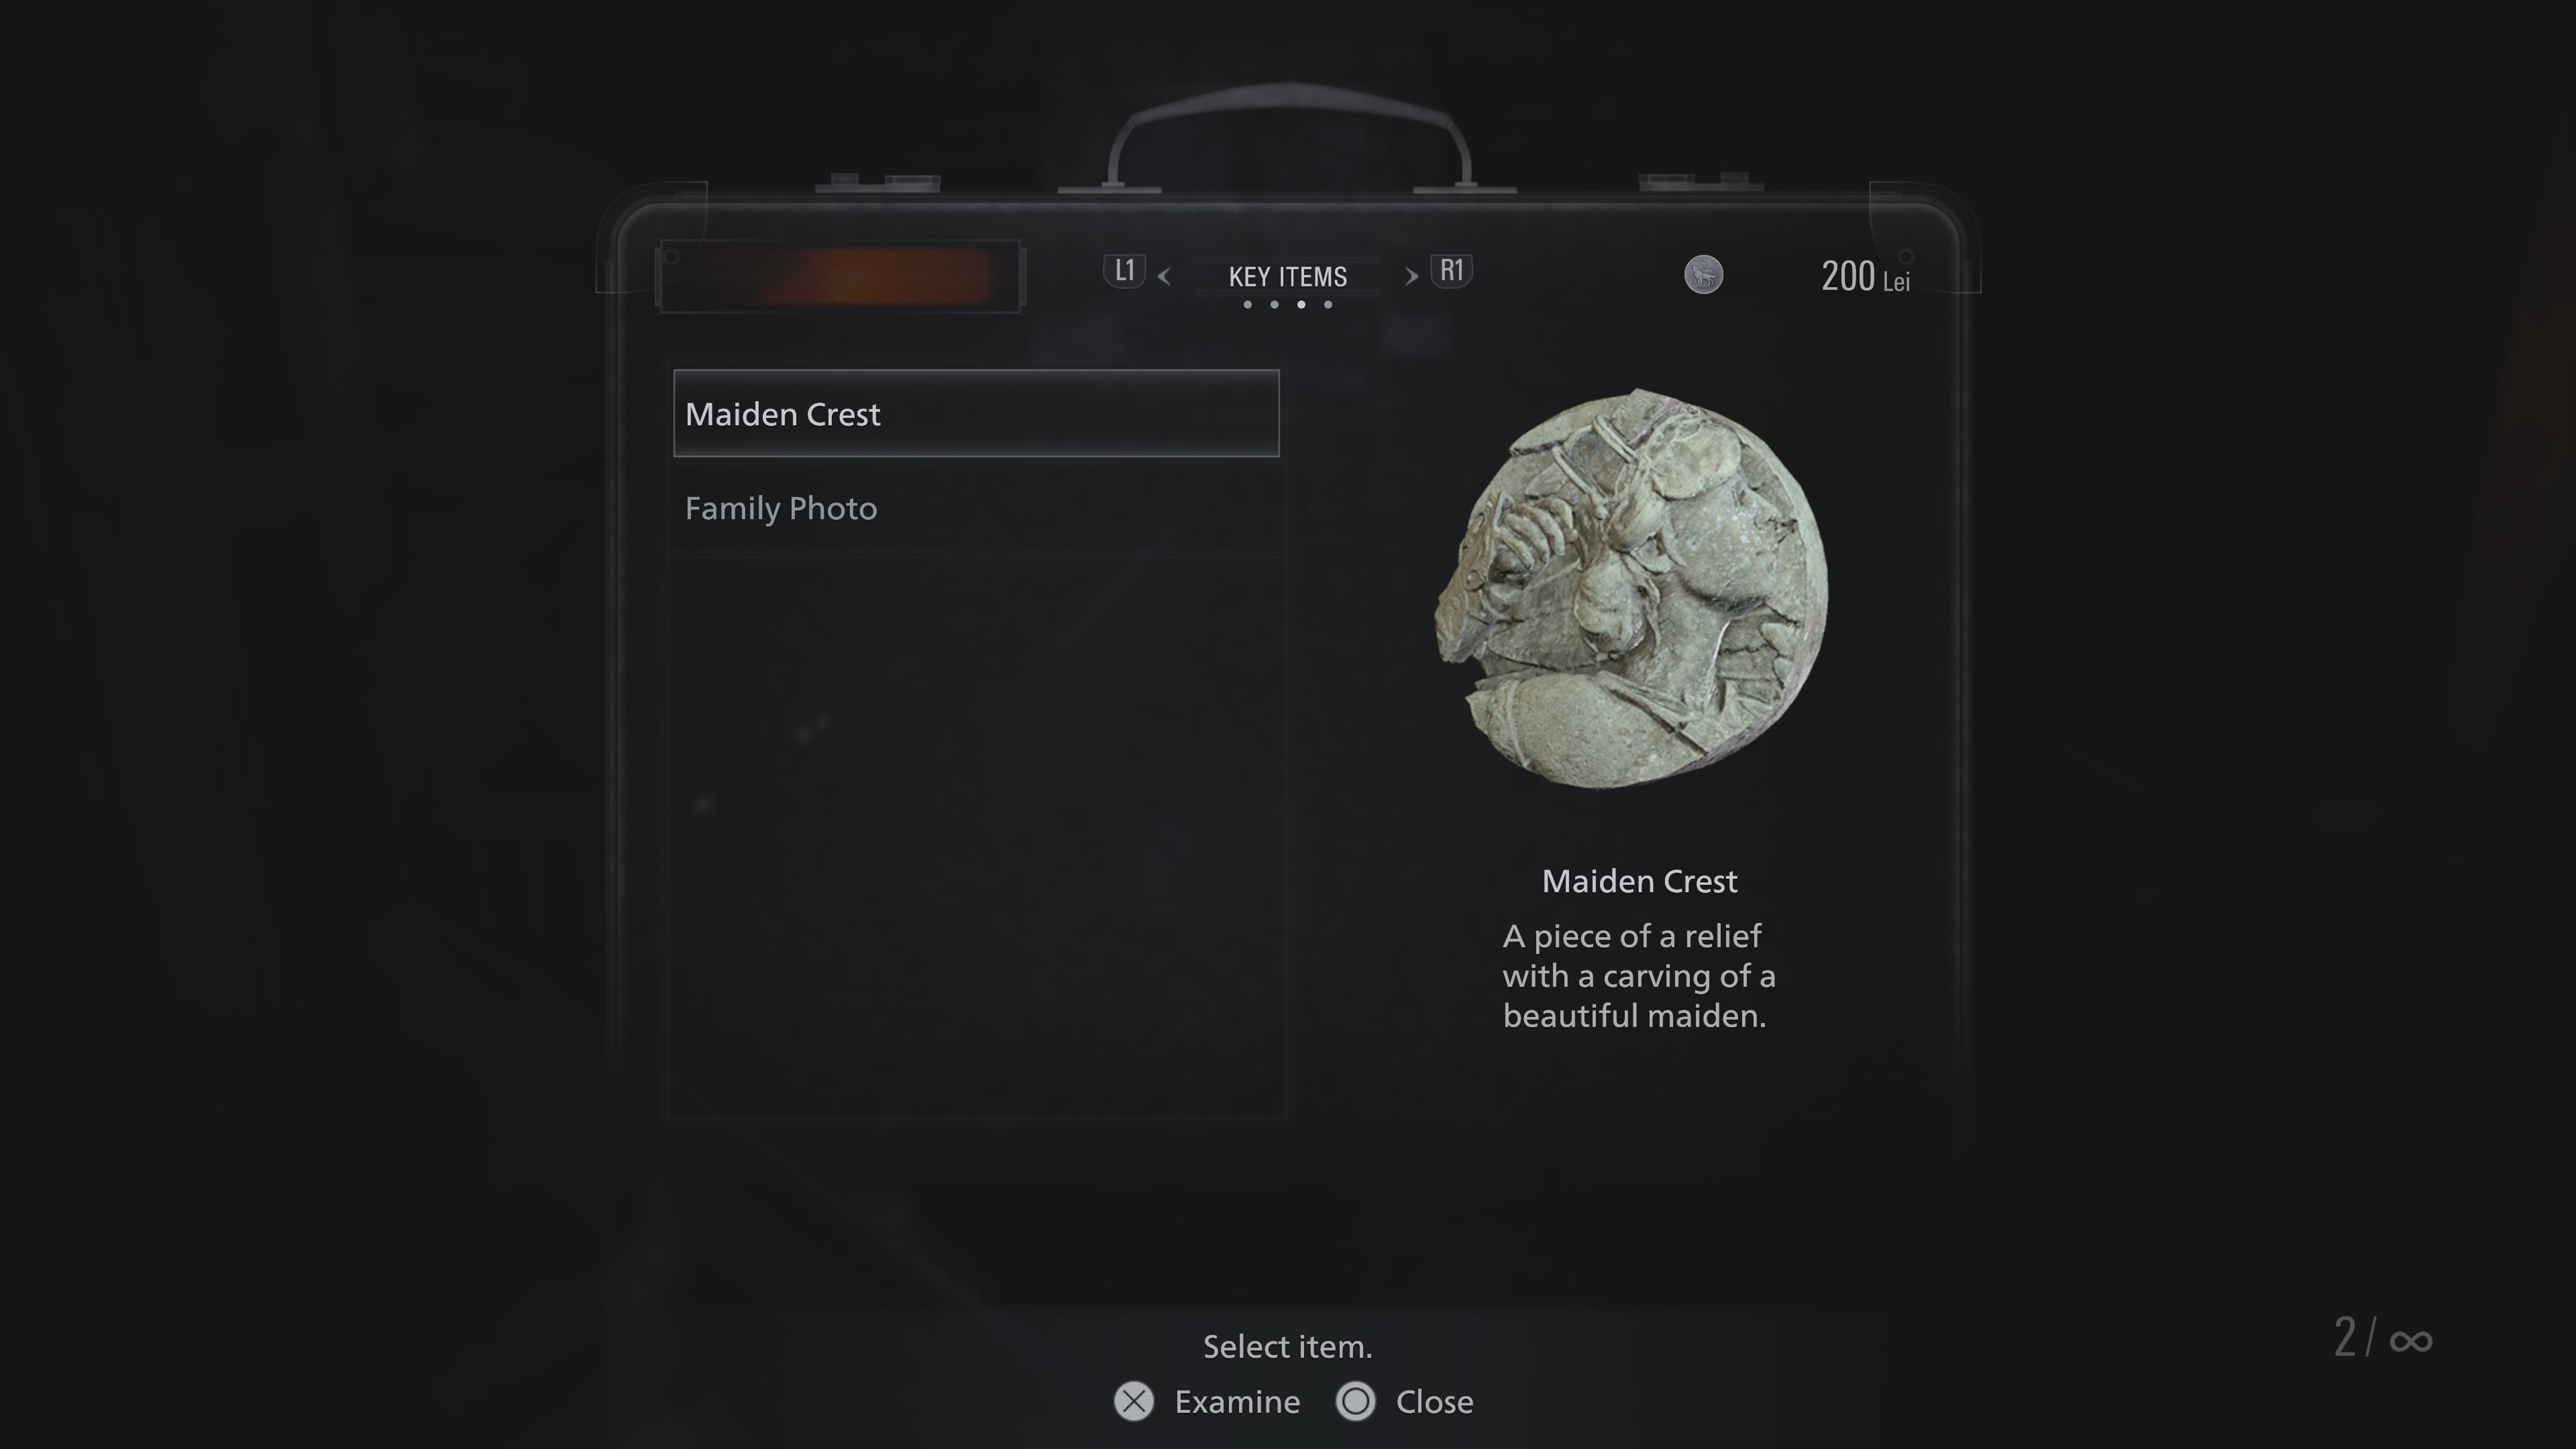Click the R1 shoulder button icon

click(1451, 271)
